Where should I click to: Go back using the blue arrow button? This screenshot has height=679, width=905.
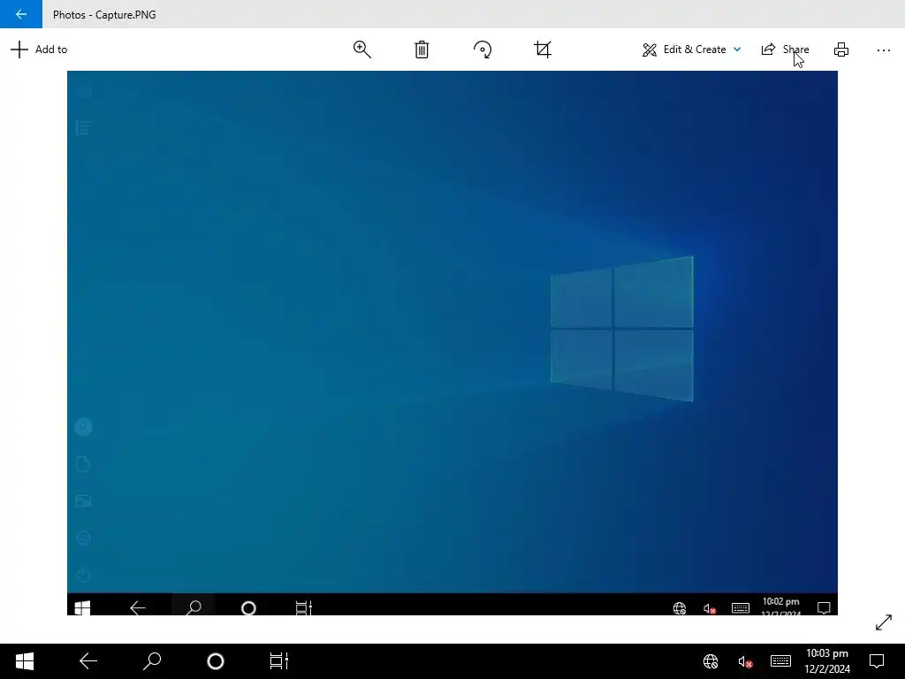21,14
